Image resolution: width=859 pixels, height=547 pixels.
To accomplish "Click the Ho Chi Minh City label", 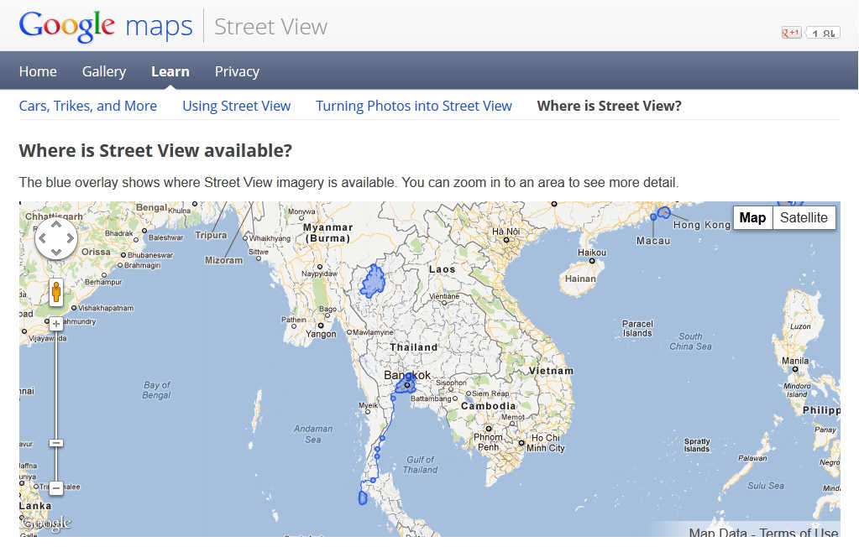I will pos(546,443).
